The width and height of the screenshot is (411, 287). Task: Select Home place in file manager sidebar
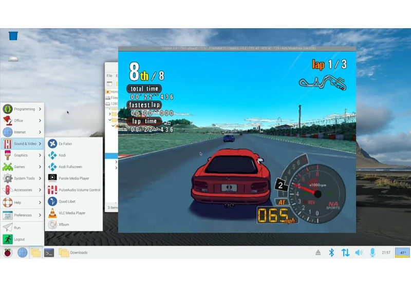(x=112, y=92)
